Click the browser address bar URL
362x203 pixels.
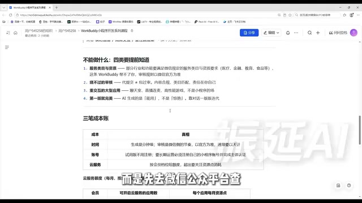[61, 15]
